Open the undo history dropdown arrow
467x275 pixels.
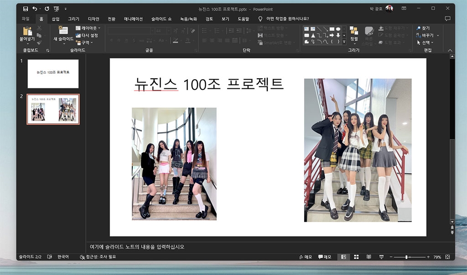coord(40,9)
